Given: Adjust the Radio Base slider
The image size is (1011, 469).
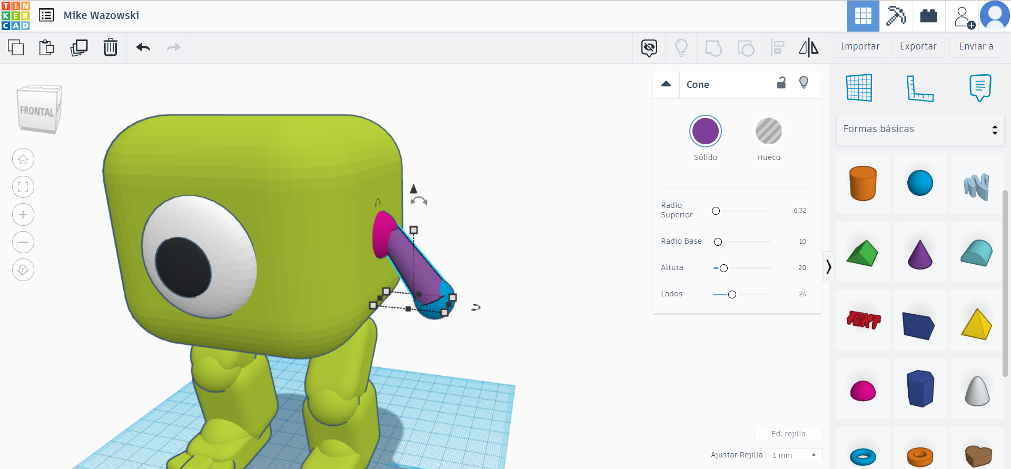Looking at the screenshot, I should coord(718,242).
